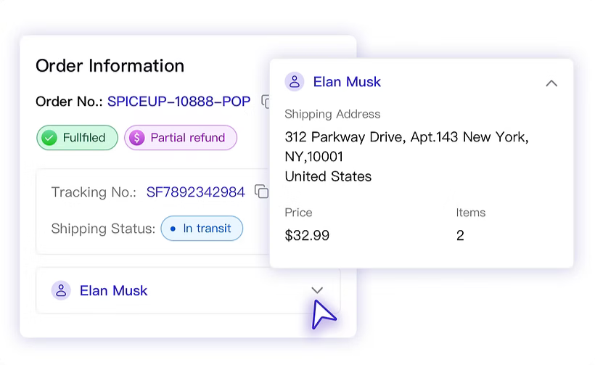Image resolution: width=595 pixels, height=365 pixels.
Task: Expand the Elan Musk customer row
Action: (x=317, y=290)
